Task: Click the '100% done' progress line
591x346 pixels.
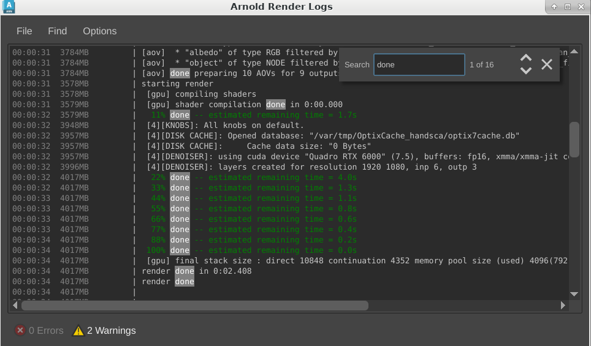Action: pyautogui.click(x=251, y=250)
